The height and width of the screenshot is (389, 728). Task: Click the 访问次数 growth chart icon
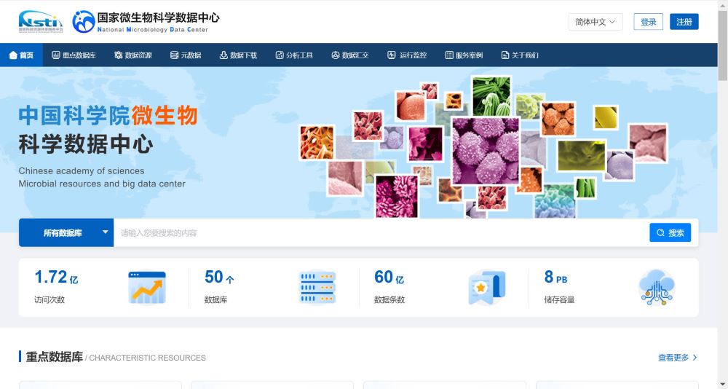147,287
